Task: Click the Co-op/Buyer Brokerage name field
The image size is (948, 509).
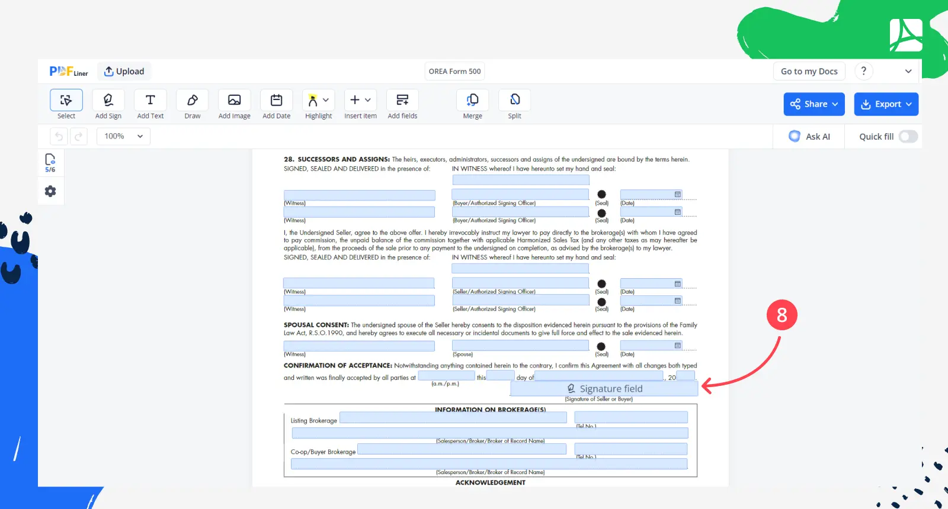Action: coord(462,449)
